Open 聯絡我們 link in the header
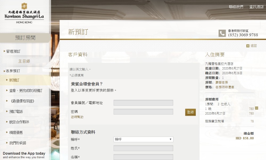 tap(236, 7)
